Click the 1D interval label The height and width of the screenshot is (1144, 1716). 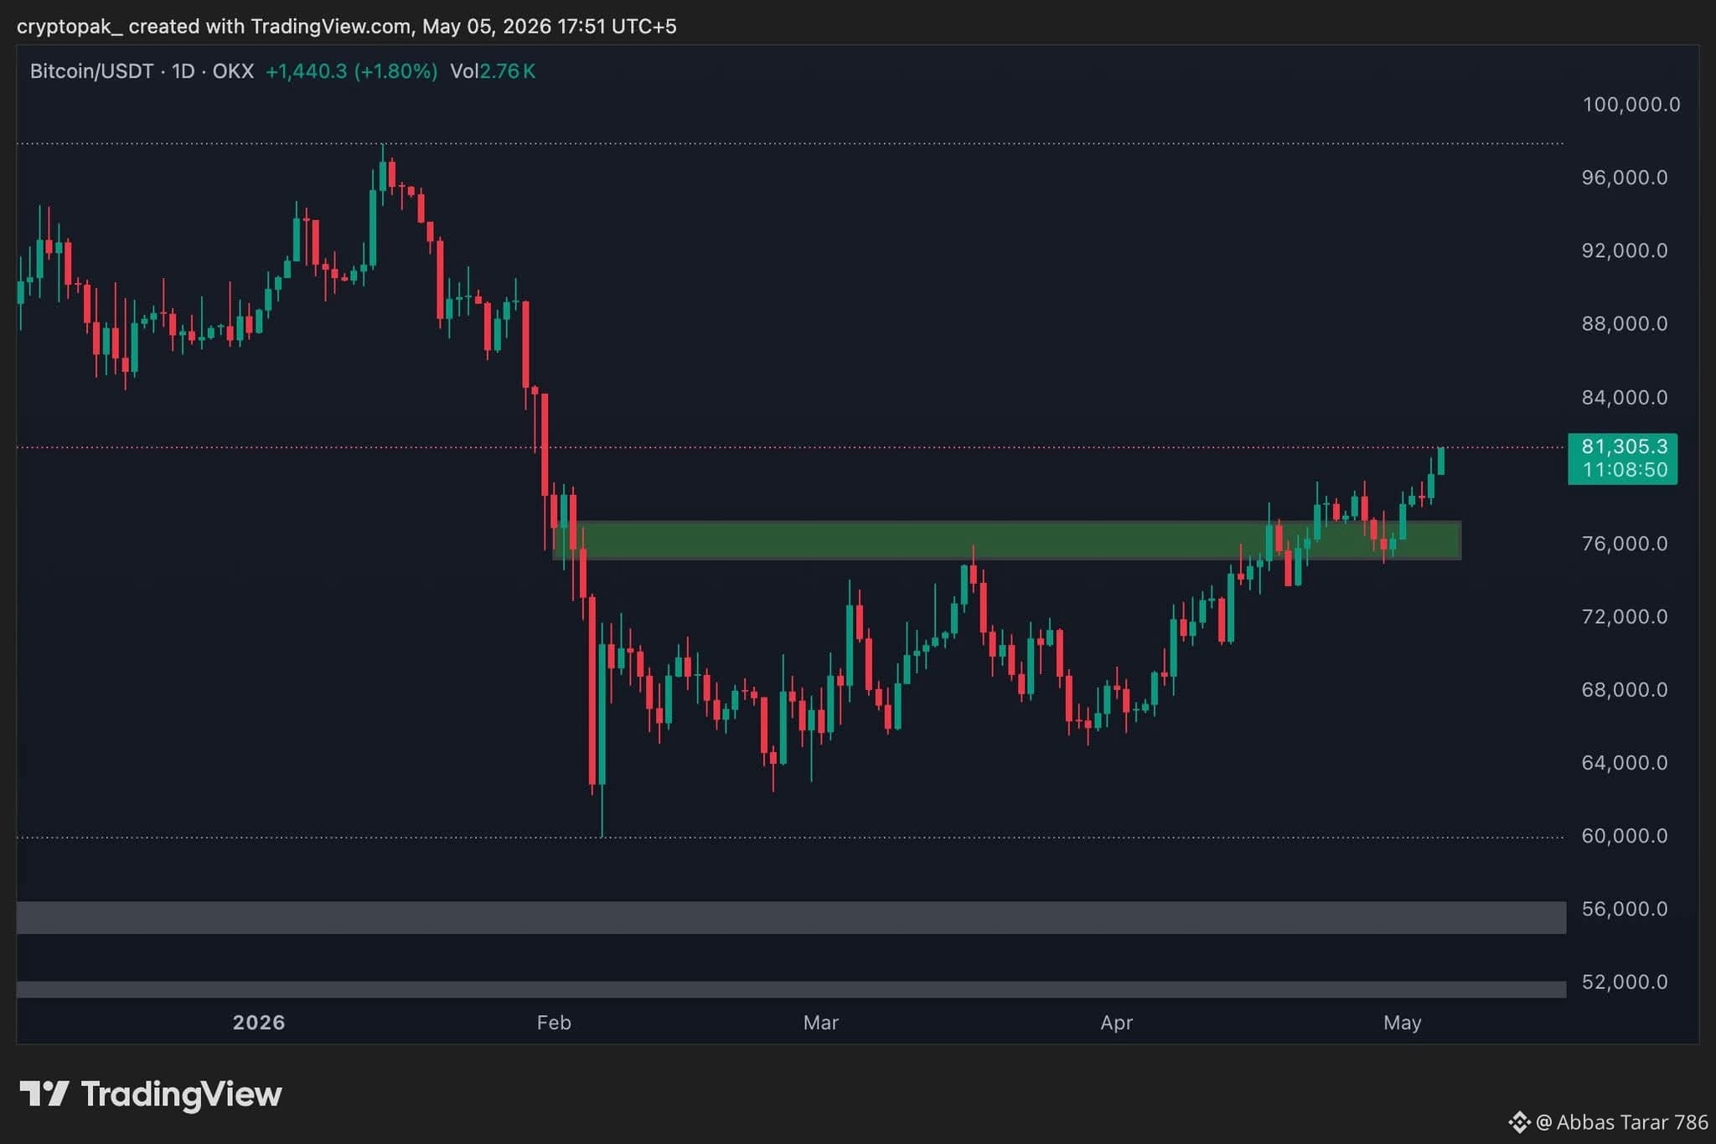click(x=183, y=71)
